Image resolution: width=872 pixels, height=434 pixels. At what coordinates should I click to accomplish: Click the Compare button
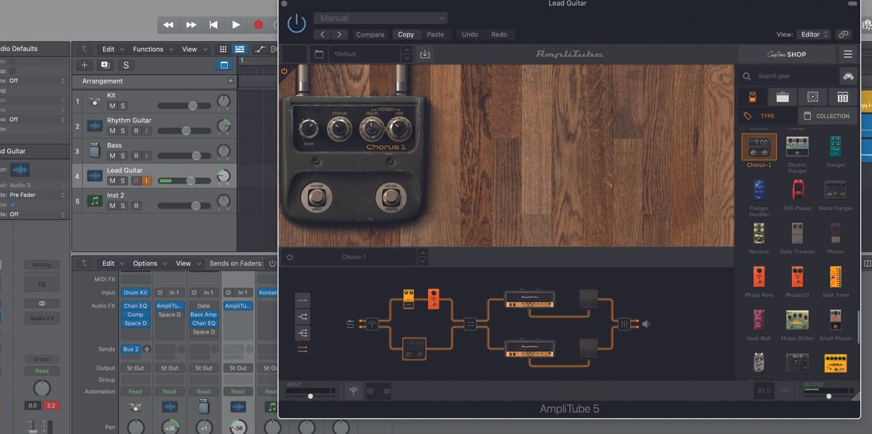(x=370, y=34)
